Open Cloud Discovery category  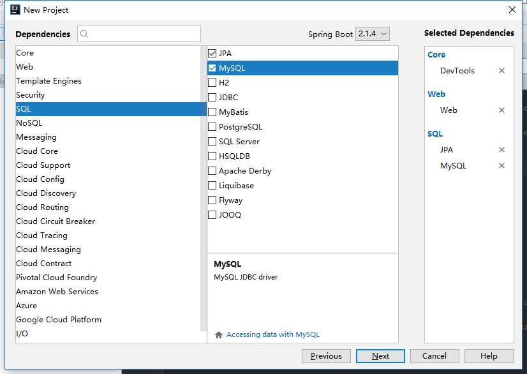[108, 193]
